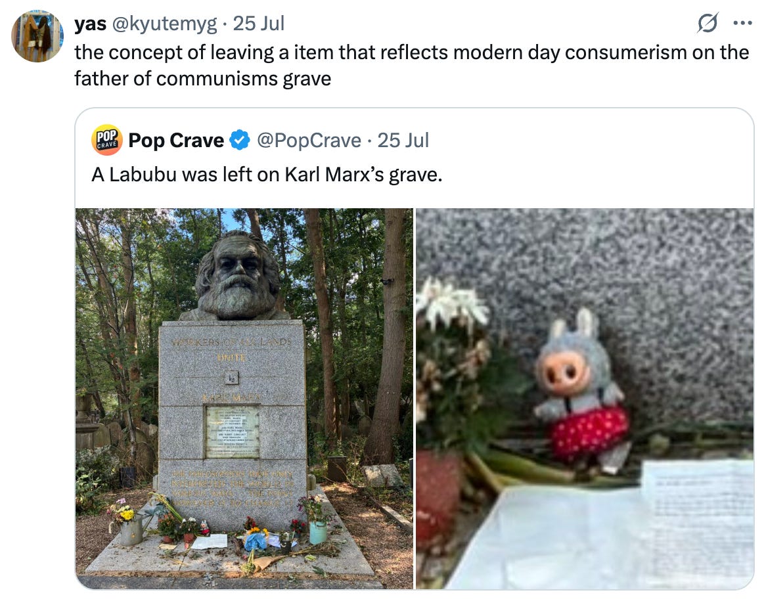Open the three-dot more options menu
This screenshot has width=766, height=603.
tap(742, 23)
